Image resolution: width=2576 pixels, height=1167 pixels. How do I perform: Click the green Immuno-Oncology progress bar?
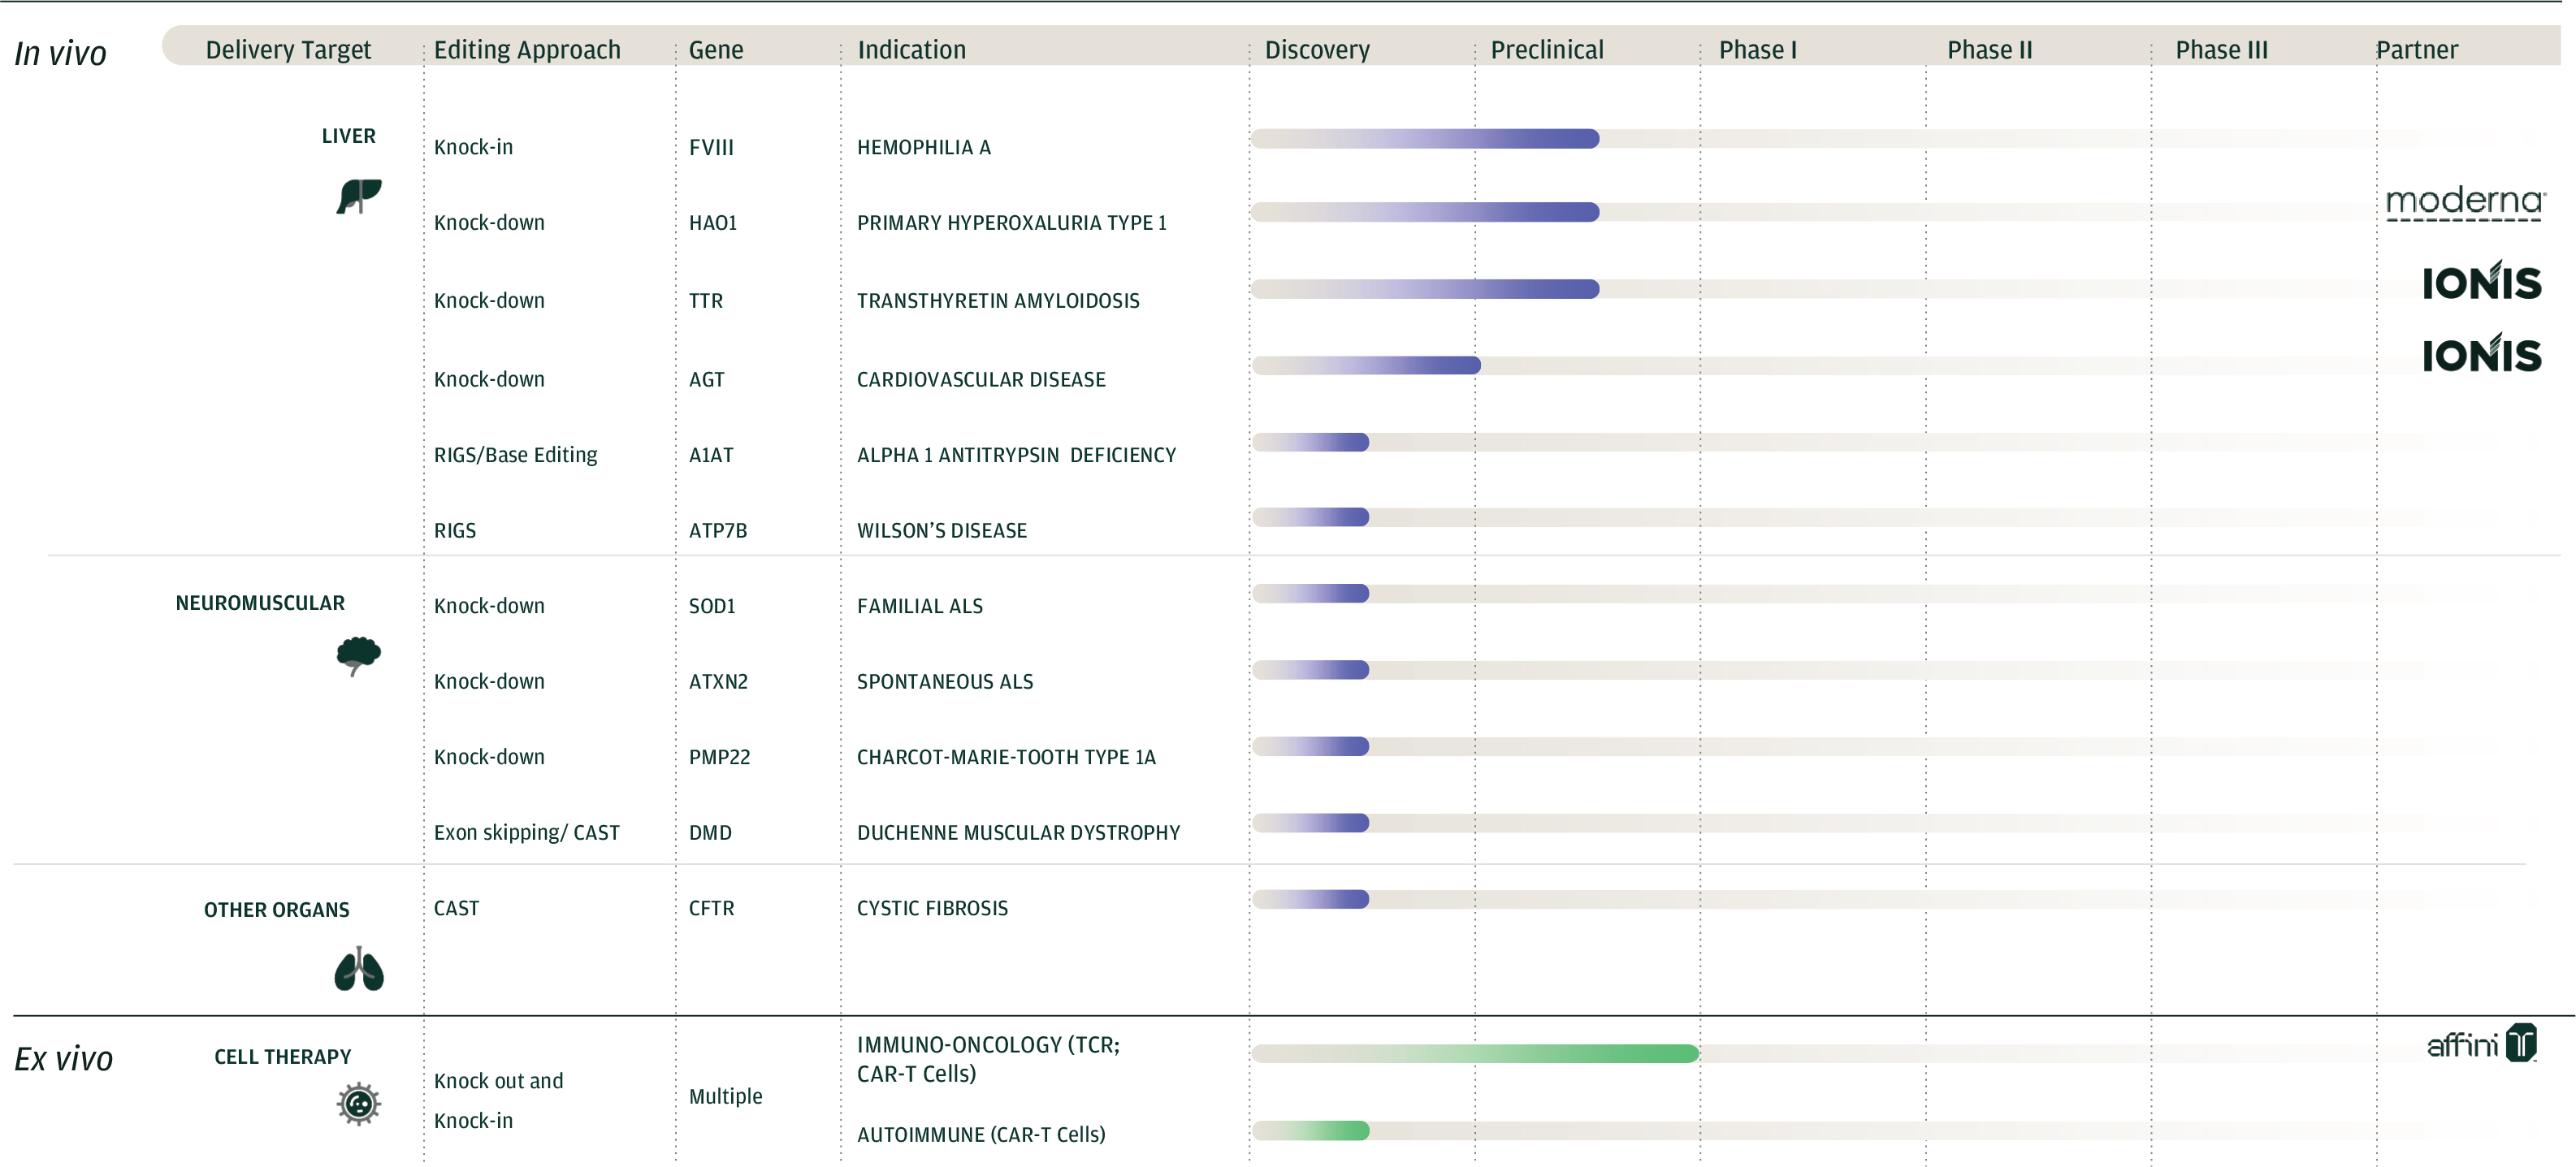1475,1053
